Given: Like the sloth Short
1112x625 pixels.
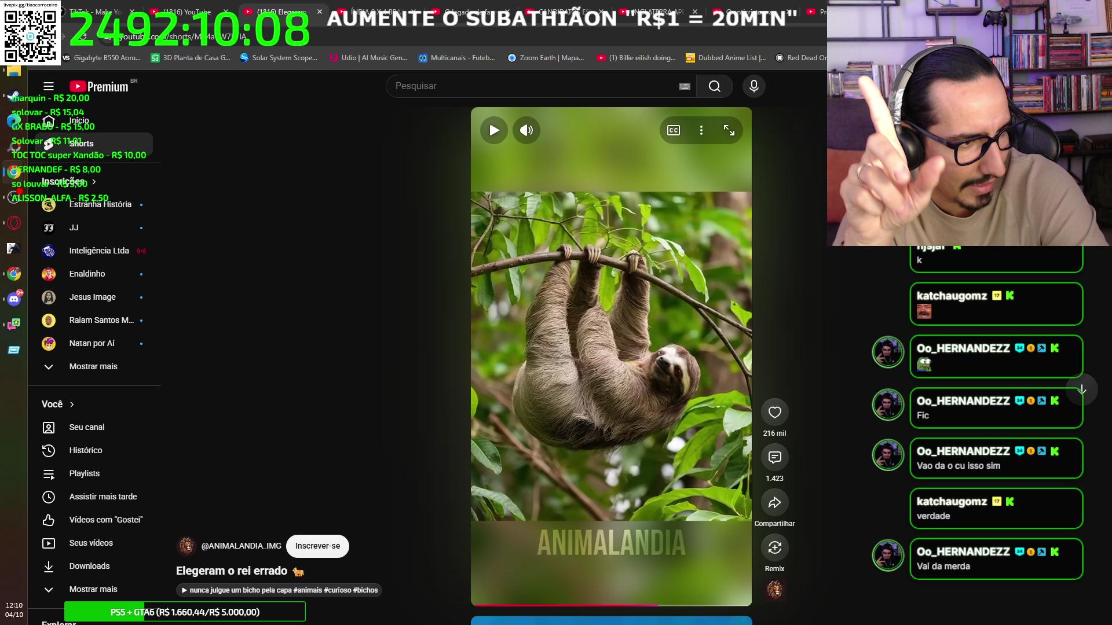Looking at the screenshot, I should 774,412.
